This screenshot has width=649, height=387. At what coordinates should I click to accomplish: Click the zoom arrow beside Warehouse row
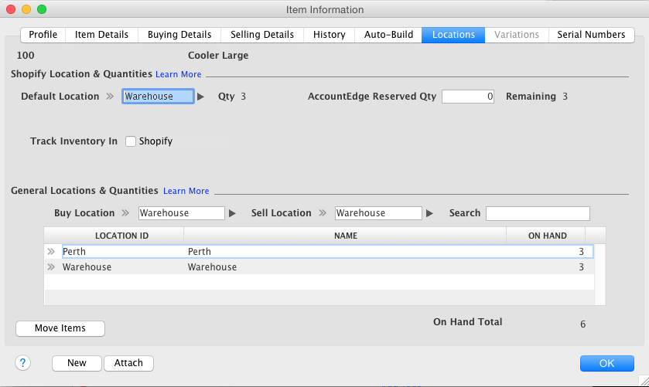[52, 267]
